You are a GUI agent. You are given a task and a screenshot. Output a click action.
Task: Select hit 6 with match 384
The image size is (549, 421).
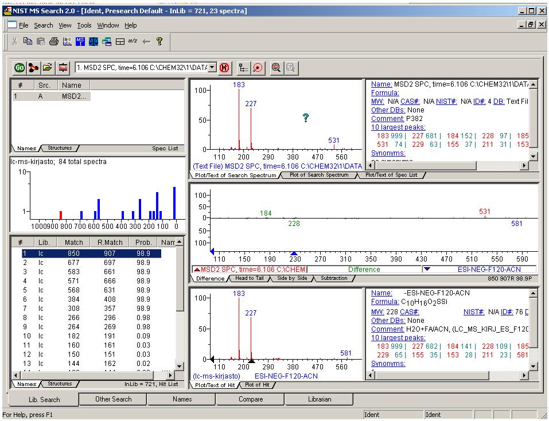(92, 299)
